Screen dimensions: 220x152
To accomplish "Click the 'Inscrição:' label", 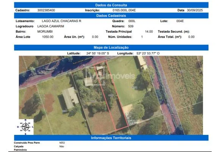I will click(93, 10).
